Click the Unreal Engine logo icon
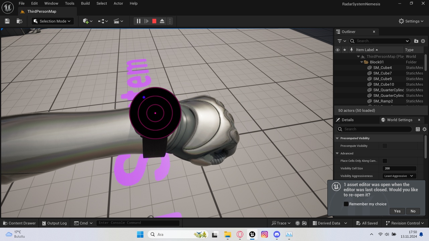 [8, 7]
